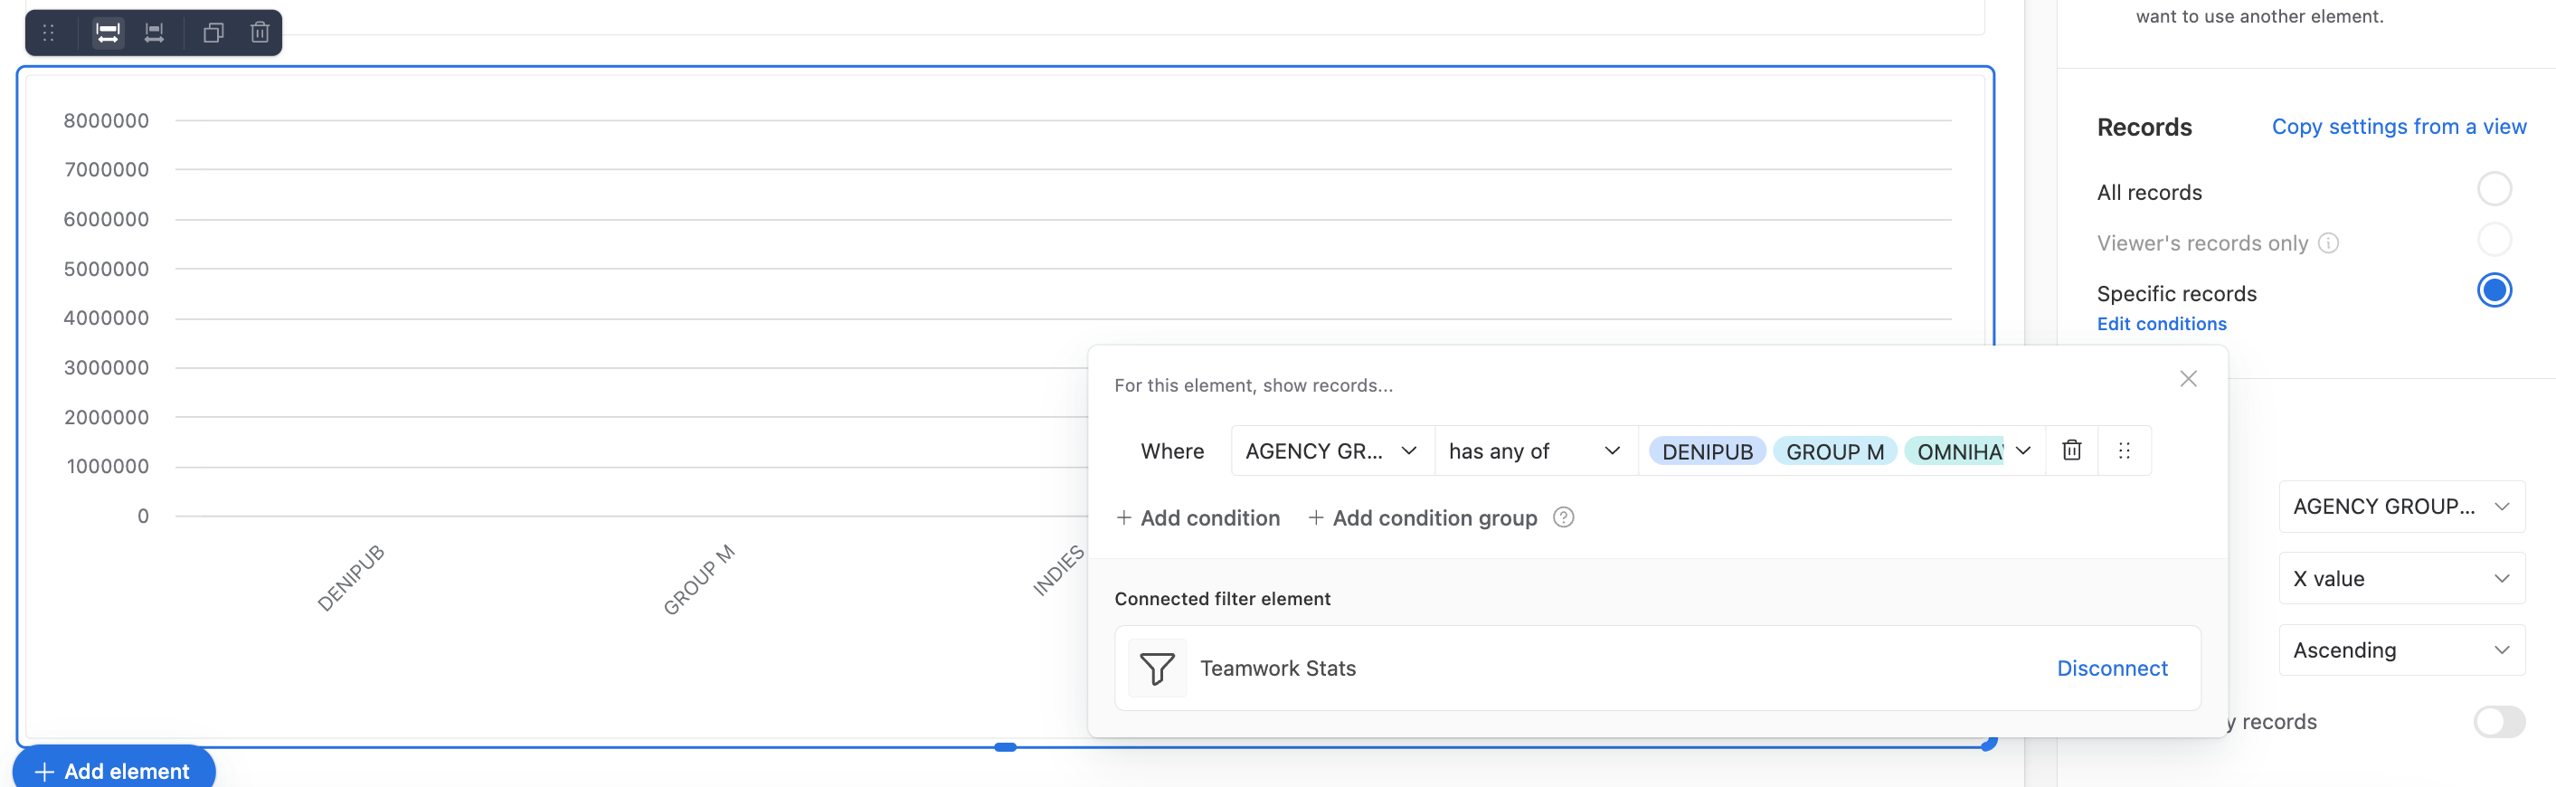This screenshot has height=787, width=2556.
Task: Duplicate the selected chart element
Action: 213,33
